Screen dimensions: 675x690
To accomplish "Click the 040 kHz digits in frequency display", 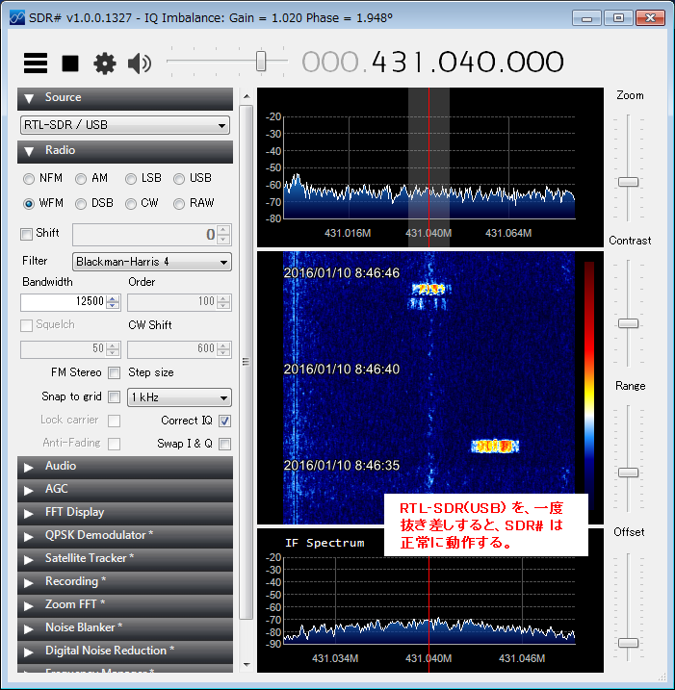I will pos(467,62).
